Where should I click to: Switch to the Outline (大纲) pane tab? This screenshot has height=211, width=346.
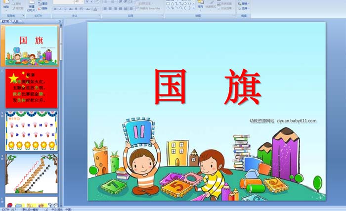(16, 21)
